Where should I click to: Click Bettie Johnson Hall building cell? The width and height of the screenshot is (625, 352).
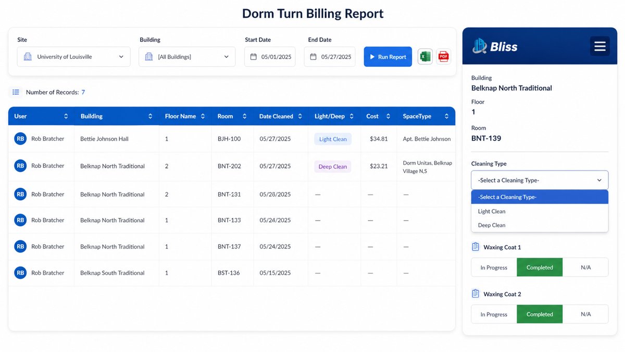coord(104,139)
